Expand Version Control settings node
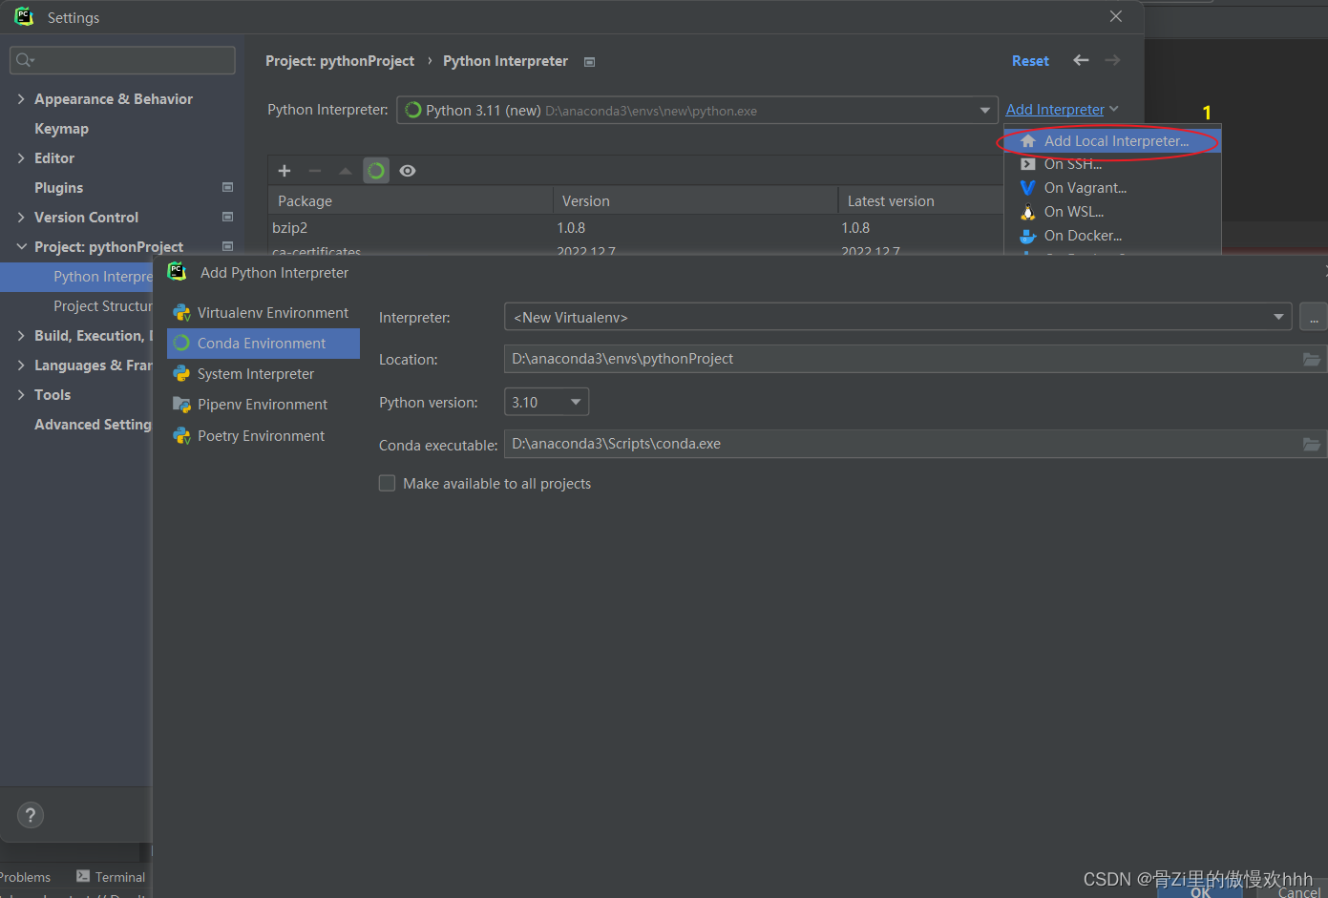This screenshot has width=1328, height=898. (21, 218)
